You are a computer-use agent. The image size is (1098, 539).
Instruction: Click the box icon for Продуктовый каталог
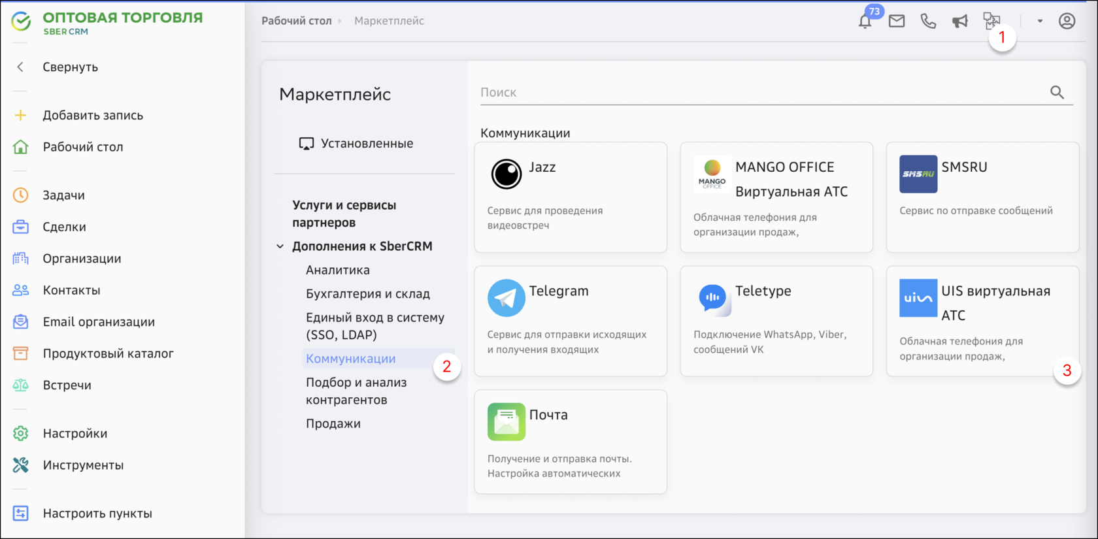(20, 353)
